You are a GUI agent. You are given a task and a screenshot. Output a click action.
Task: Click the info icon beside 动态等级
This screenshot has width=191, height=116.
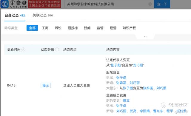click(57, 50)
